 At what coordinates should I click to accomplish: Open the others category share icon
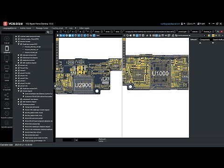(x=7, y=96)
